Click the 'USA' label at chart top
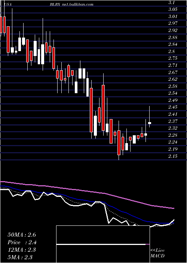 tap(7, 5)
